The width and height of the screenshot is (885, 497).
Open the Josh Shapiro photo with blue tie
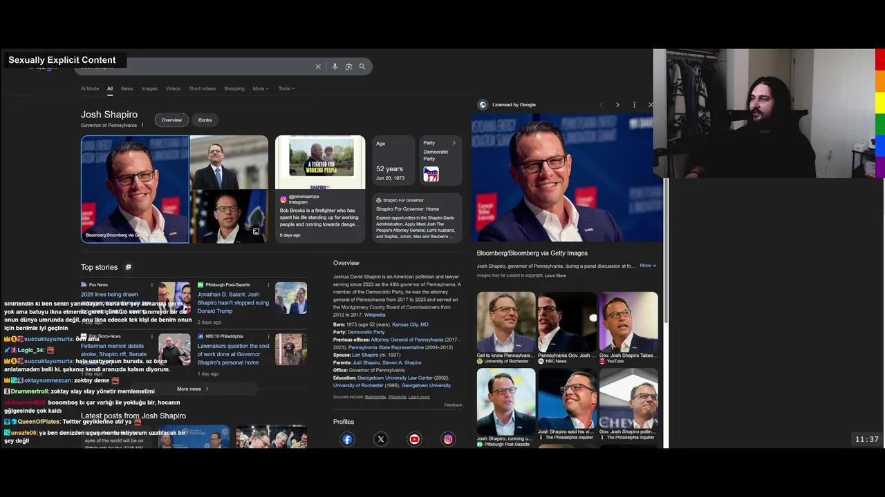coord(229,162)
